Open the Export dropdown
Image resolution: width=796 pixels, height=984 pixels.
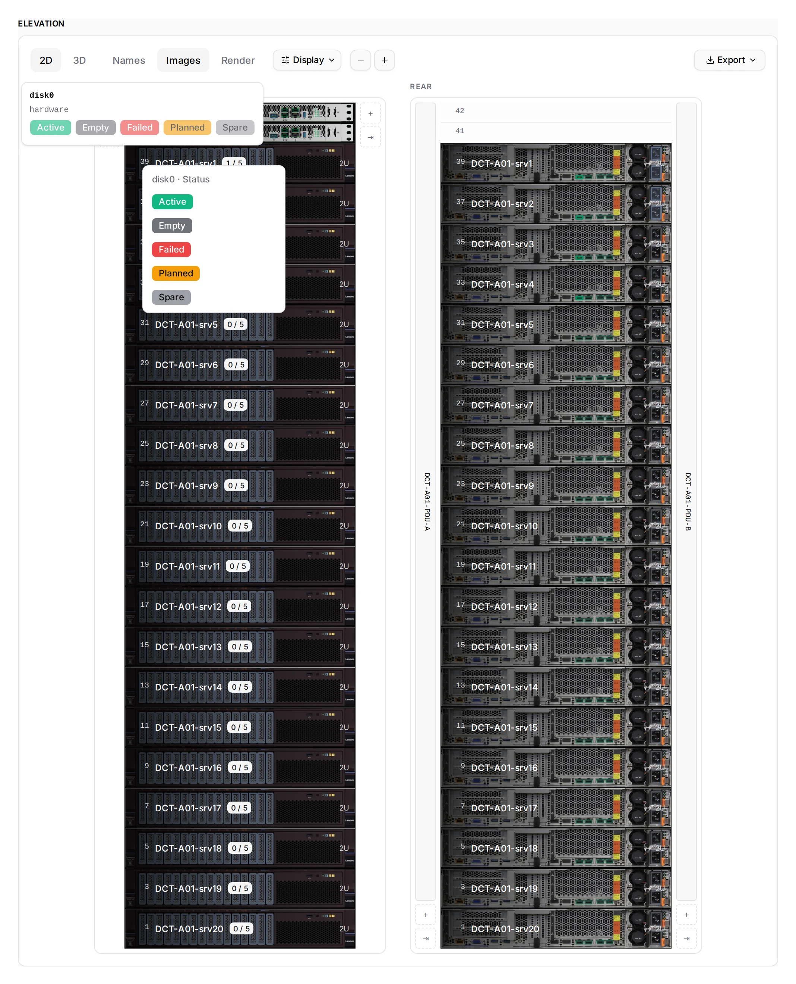pyautogui.click(x=729, y=60)
